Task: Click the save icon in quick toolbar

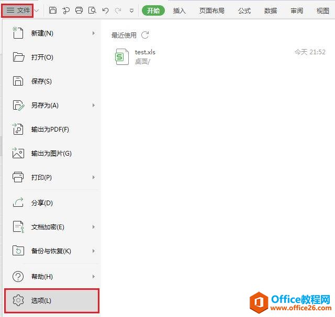Action: pos(52,10)
